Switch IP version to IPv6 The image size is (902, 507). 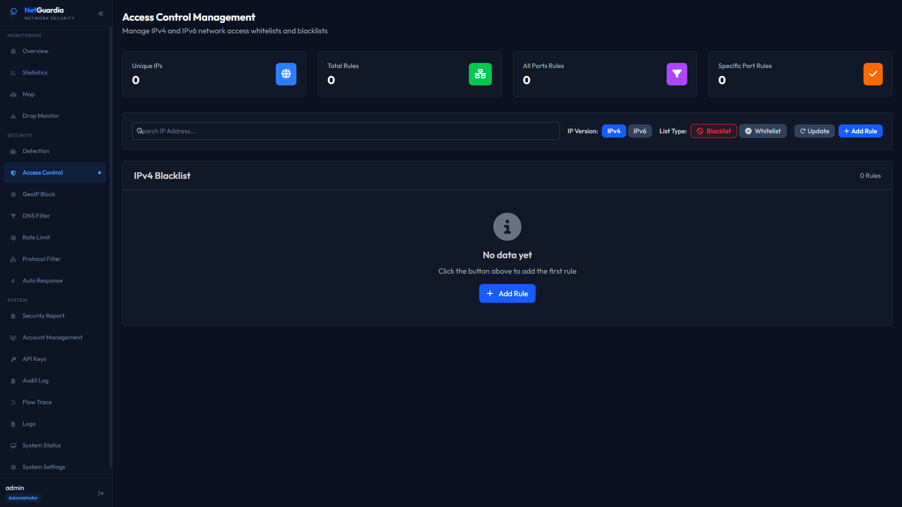640,131
